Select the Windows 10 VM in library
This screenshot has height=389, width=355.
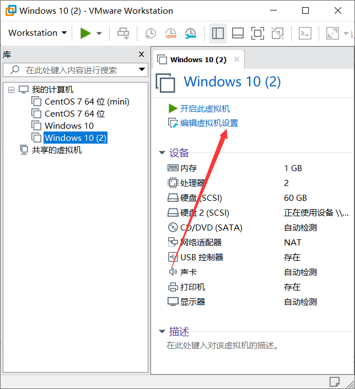click(x=69, y=126)
